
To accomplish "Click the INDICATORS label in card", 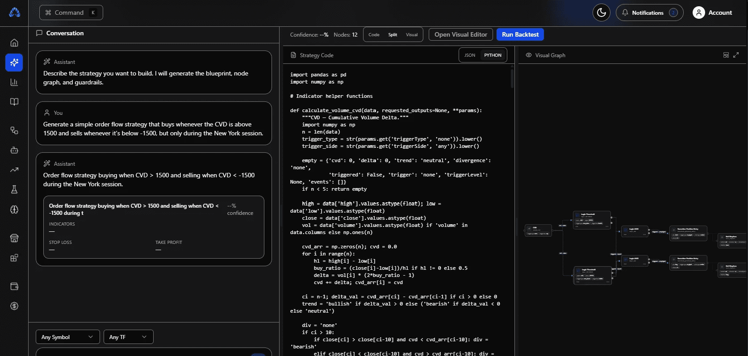I will point(62,224).
